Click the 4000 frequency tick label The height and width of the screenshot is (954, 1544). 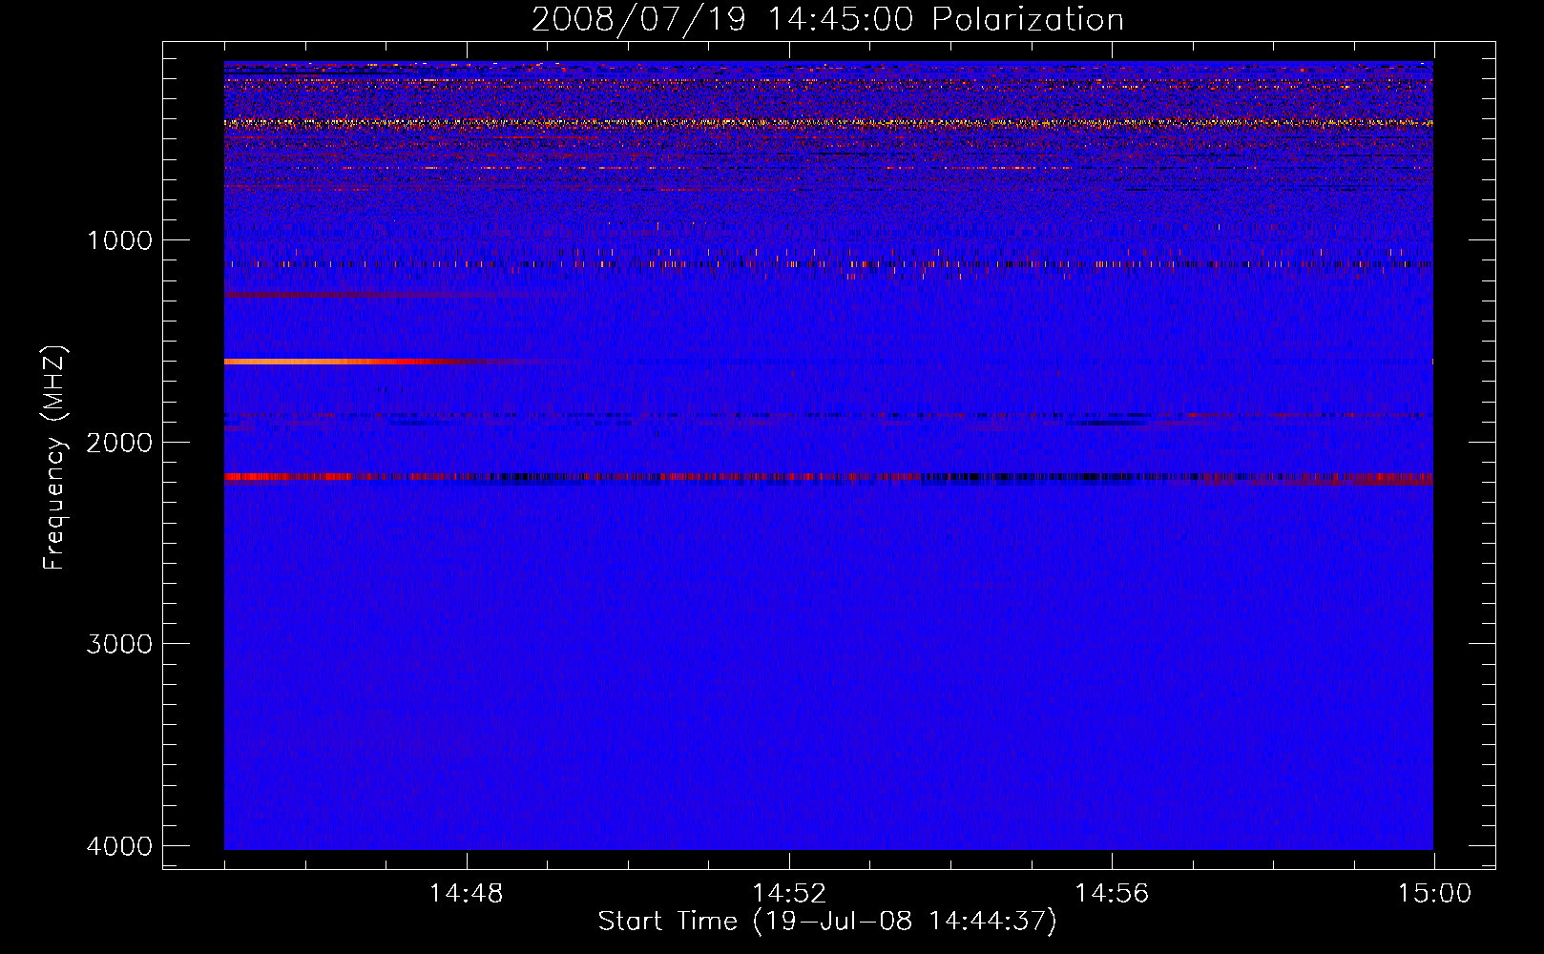[119, 845]
